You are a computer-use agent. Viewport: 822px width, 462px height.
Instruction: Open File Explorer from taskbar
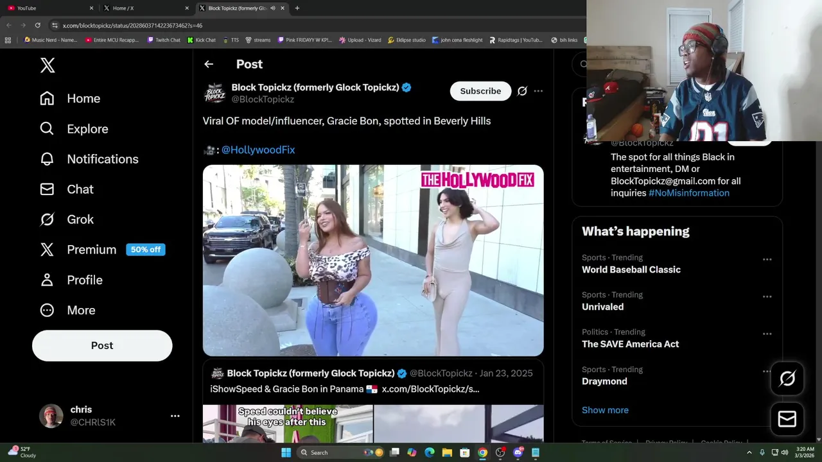pos(447,452)
